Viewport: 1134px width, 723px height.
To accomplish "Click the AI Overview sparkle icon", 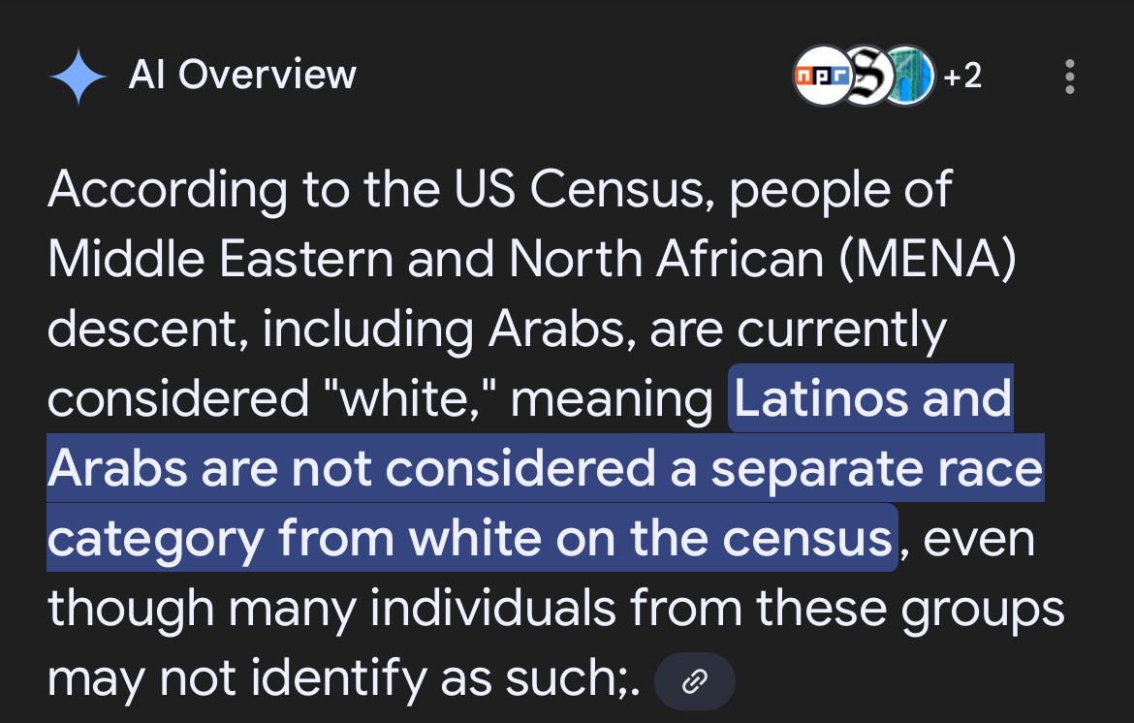I will pos(78,77).
